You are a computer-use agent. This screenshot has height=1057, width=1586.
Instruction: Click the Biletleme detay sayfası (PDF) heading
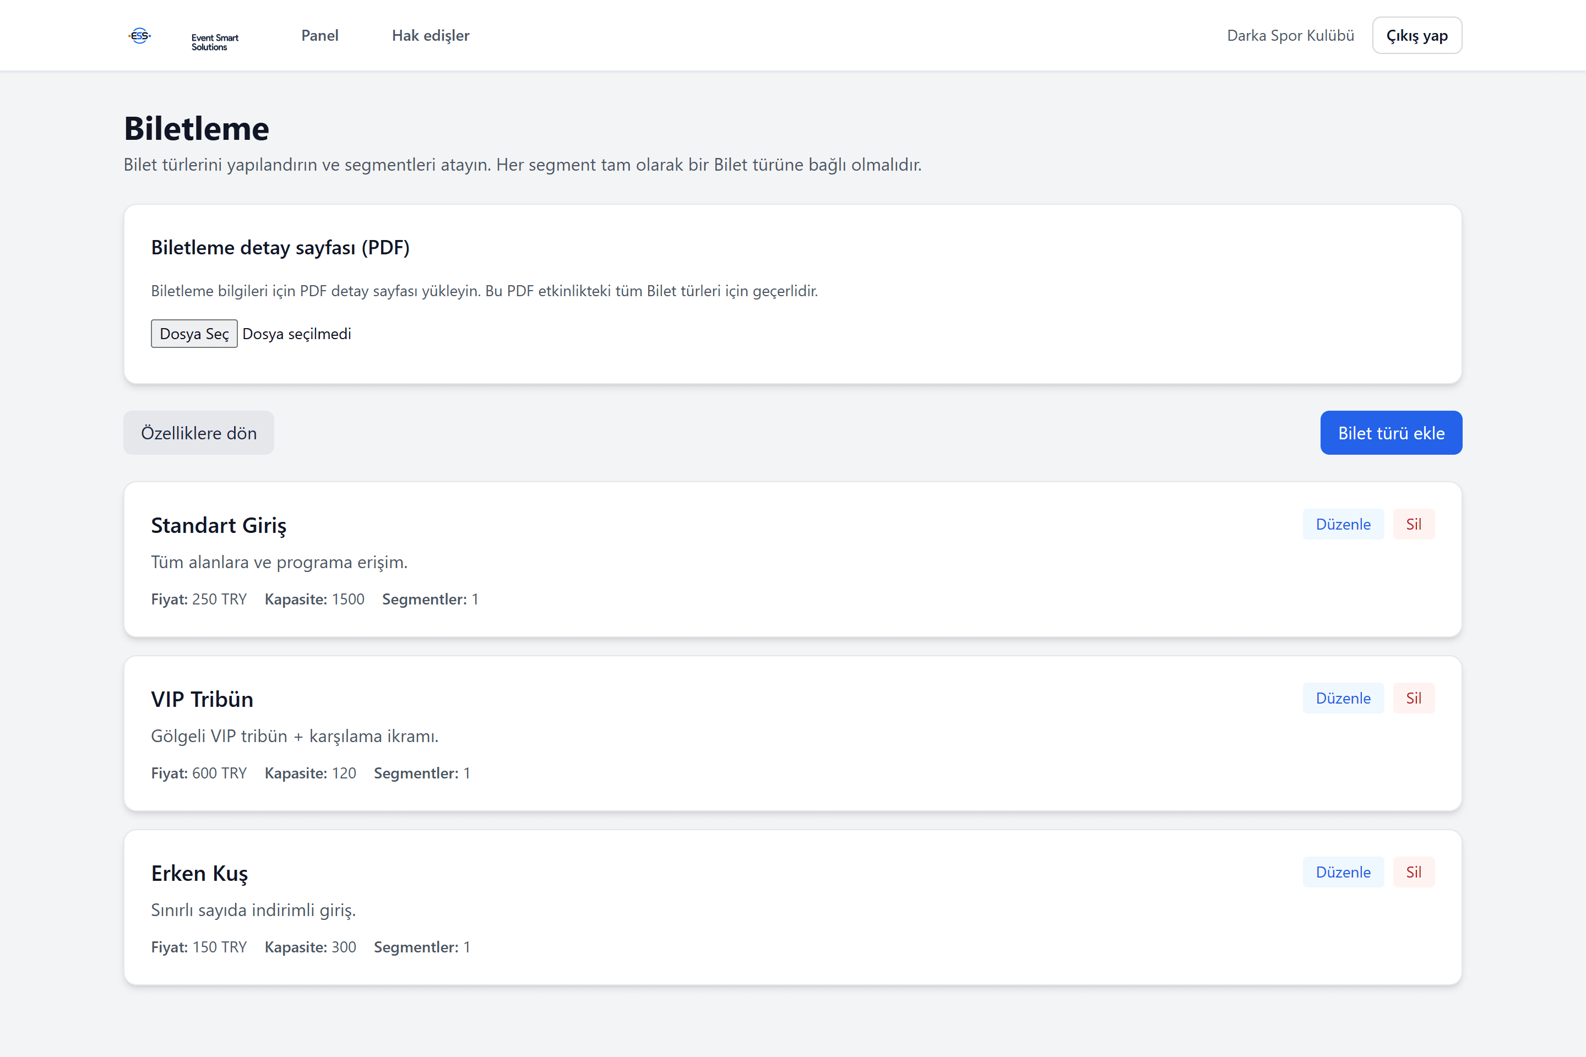click(280, 247)
